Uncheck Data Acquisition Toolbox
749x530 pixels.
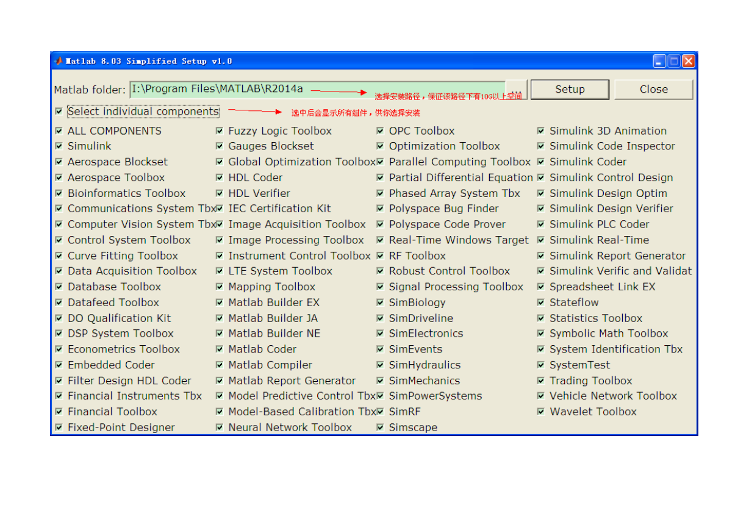[59, 271]
